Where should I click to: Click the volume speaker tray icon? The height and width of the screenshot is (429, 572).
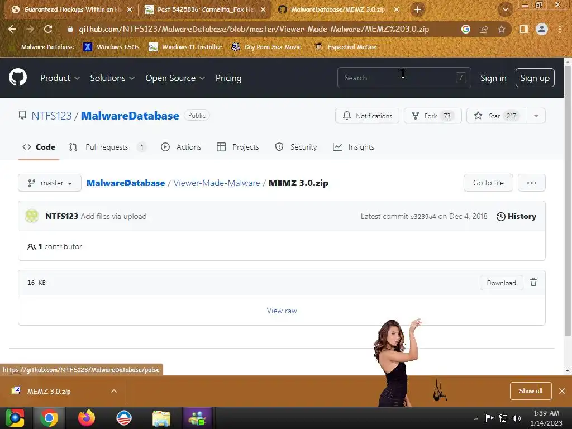pos(517,418)
